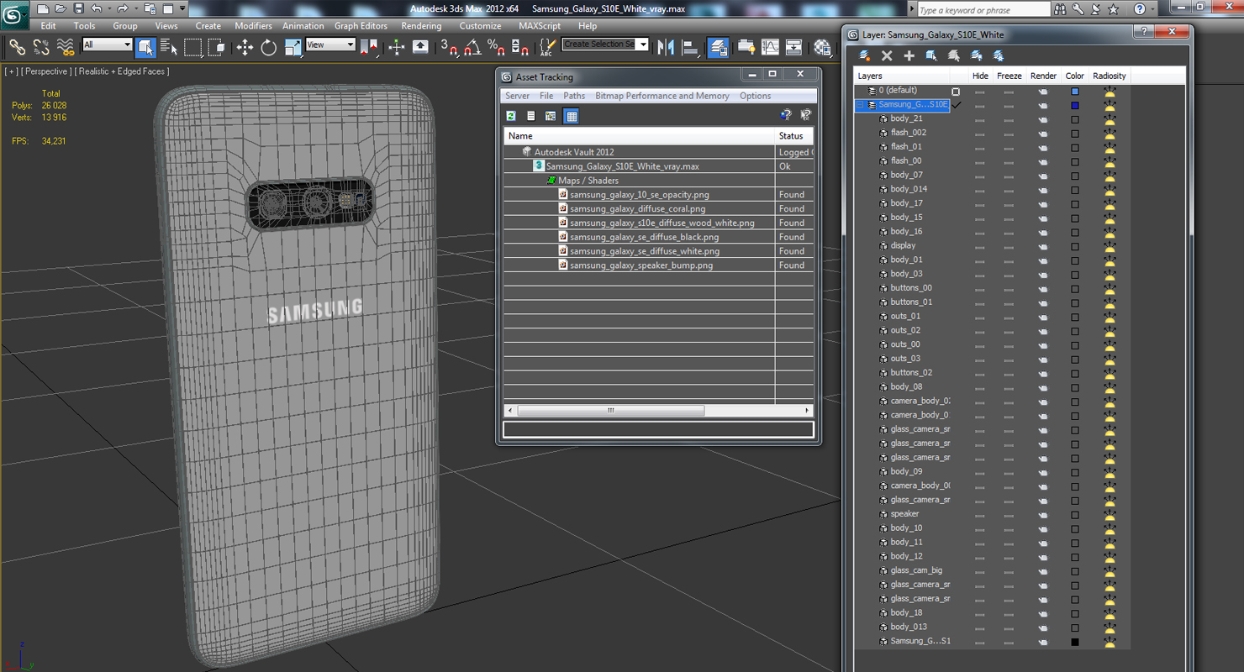Screen dimensions: 1244x672
Task: Save file from quick access toolbar
Action: 78,8
